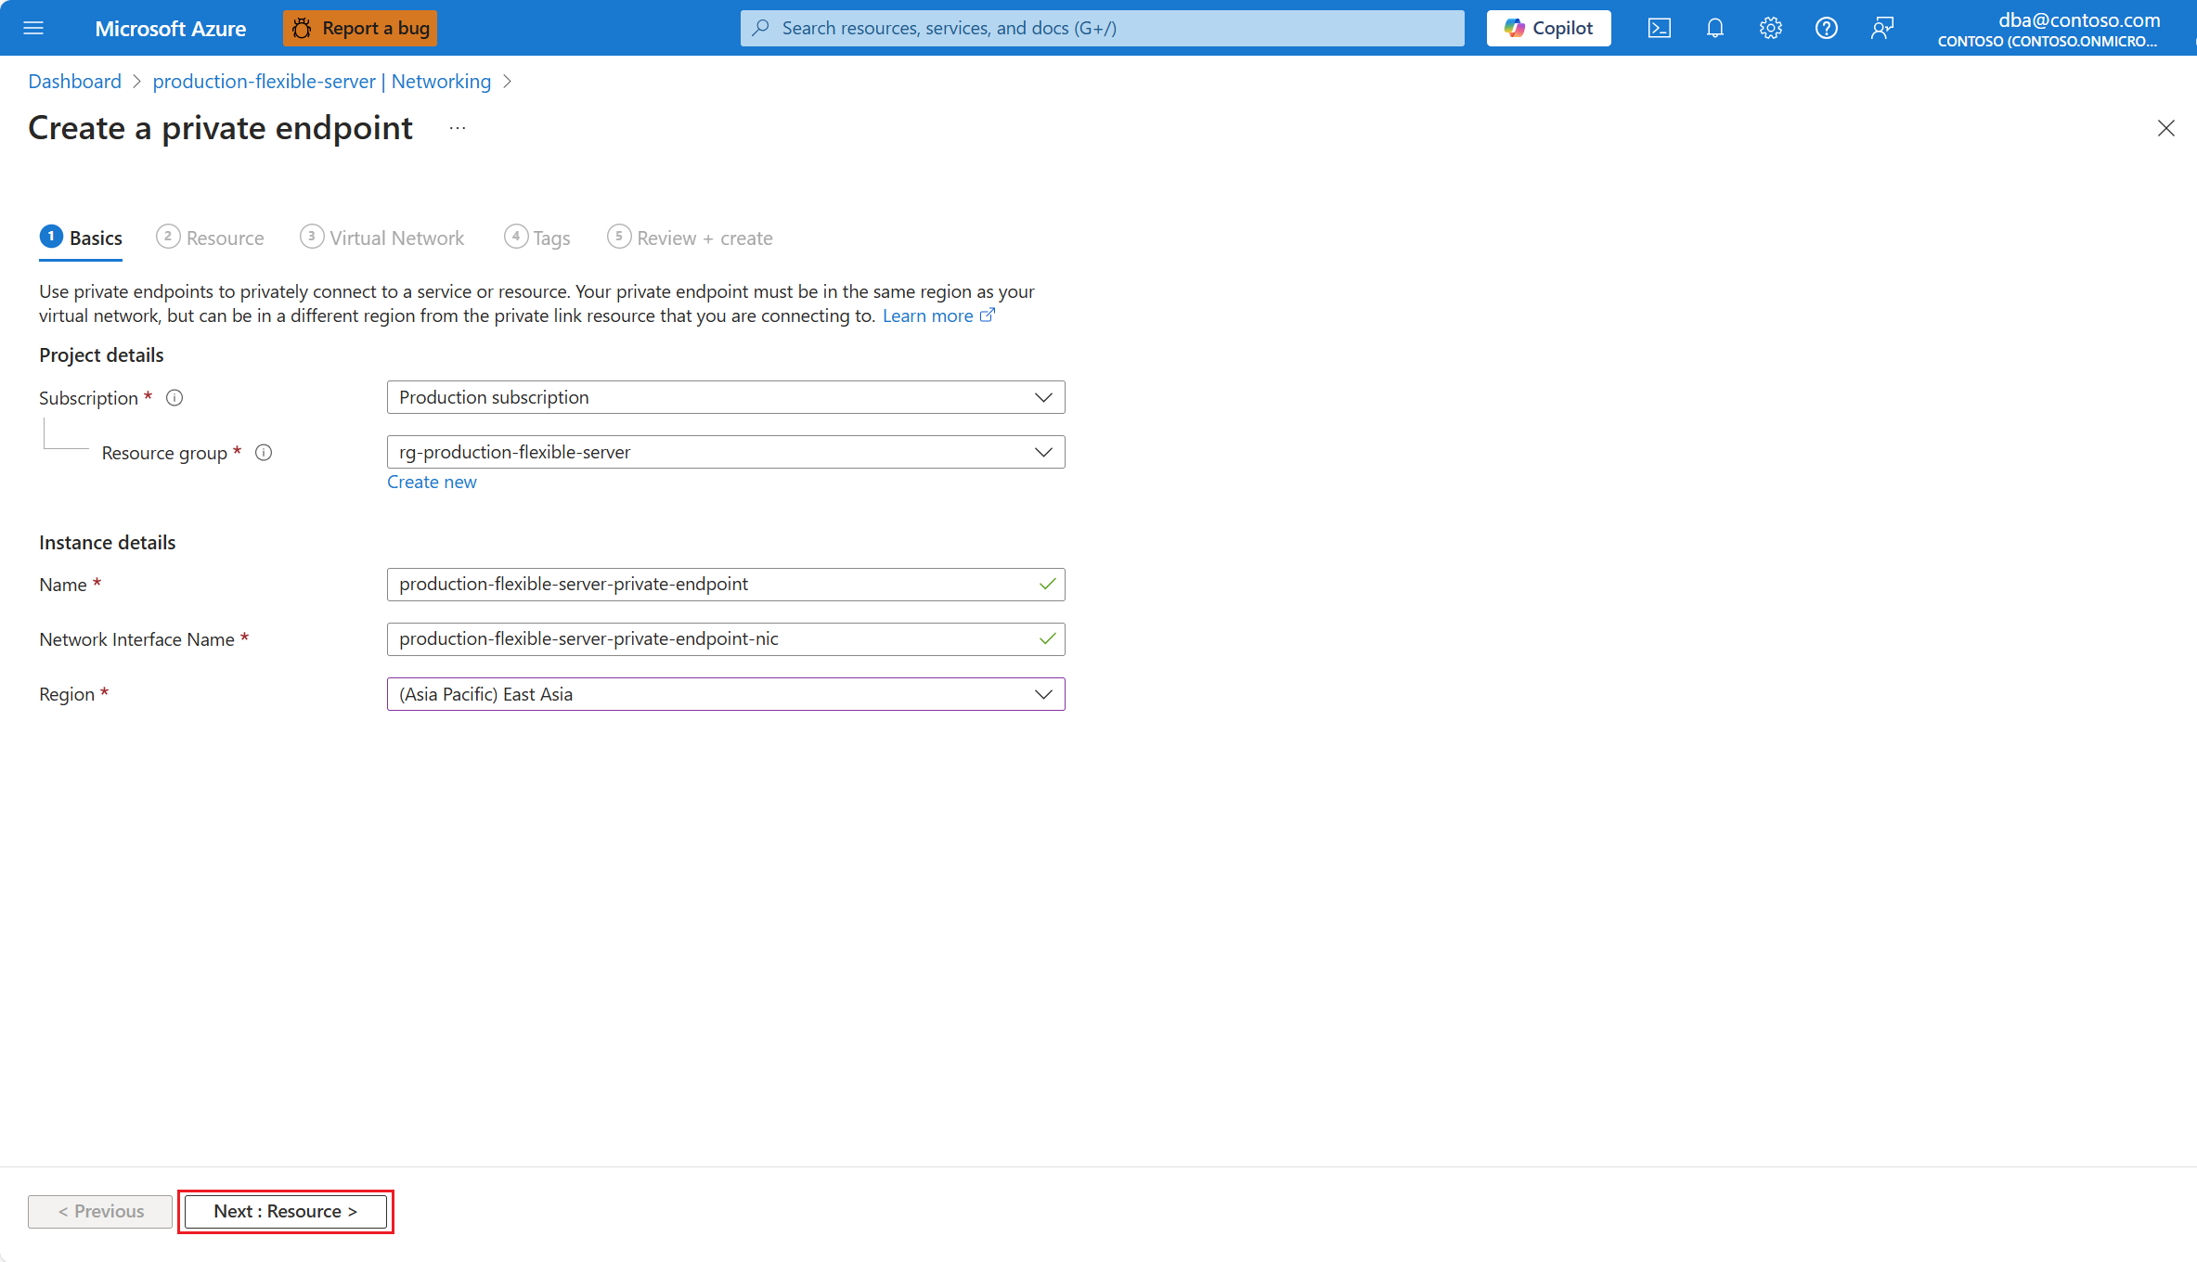Open the help question mark
This screenshot has height=1262, width=2197.
[x=1826, y=28]
